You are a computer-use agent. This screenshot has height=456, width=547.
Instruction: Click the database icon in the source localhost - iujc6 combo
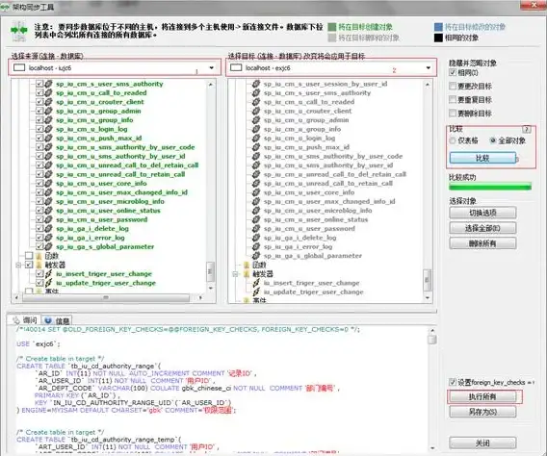(x=19, y=67)
